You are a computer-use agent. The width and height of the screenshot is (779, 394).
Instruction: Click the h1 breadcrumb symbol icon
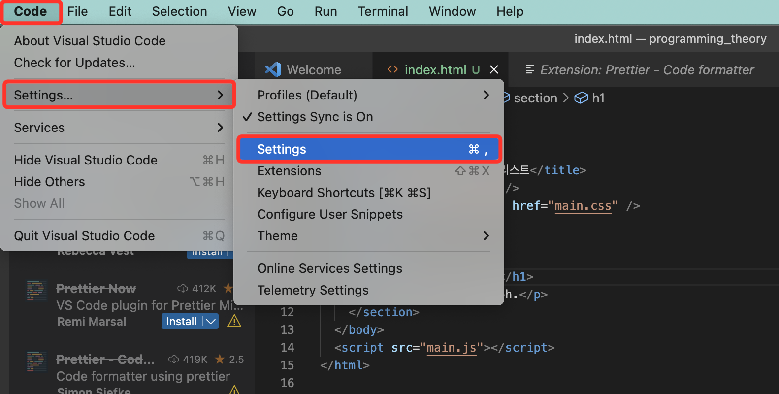click(581, 98)
